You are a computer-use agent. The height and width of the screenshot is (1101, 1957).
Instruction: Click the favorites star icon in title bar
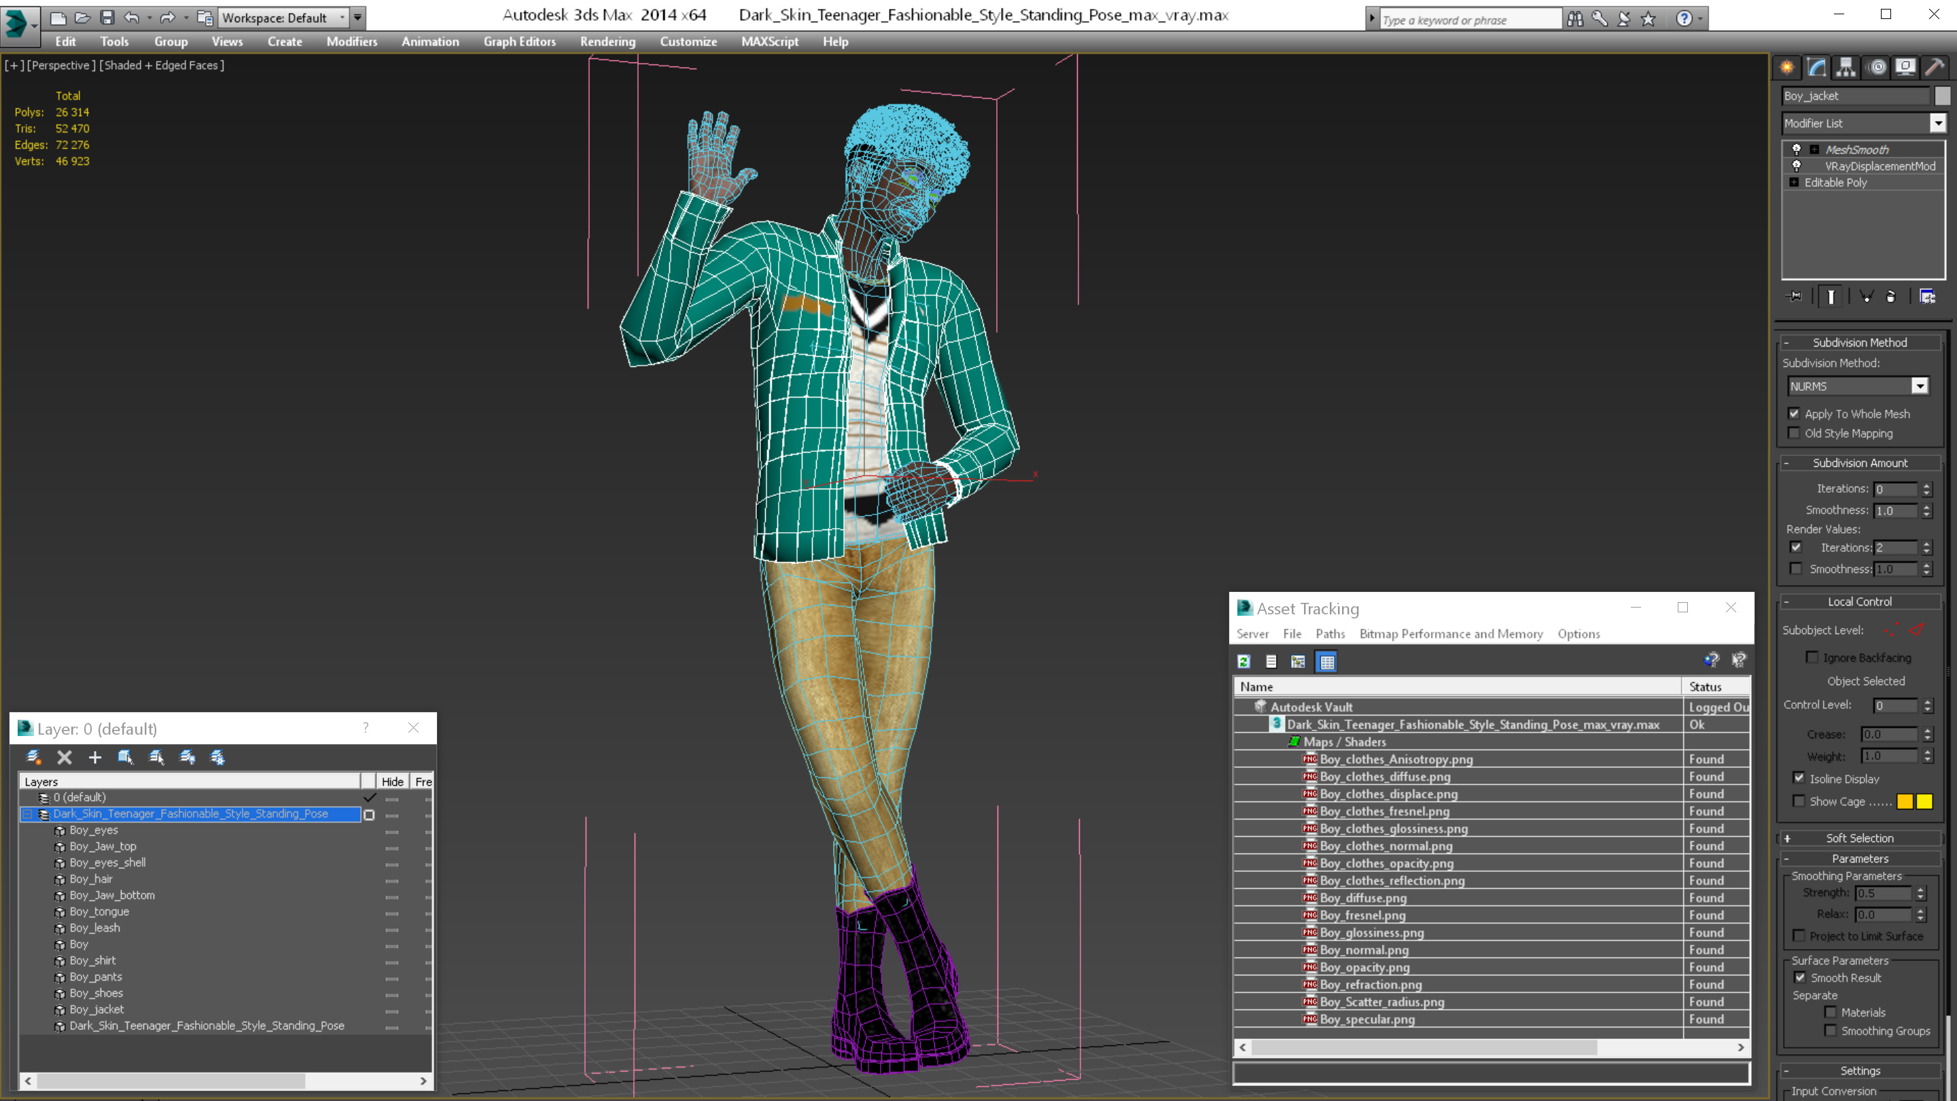point(1648,18)
